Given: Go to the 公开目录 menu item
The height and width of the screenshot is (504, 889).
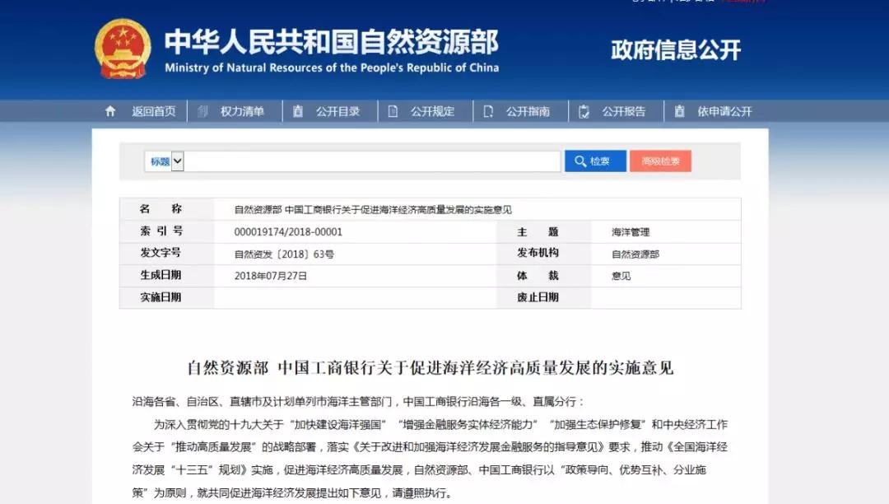Looking at the screenshot, I should coord(337,111).
